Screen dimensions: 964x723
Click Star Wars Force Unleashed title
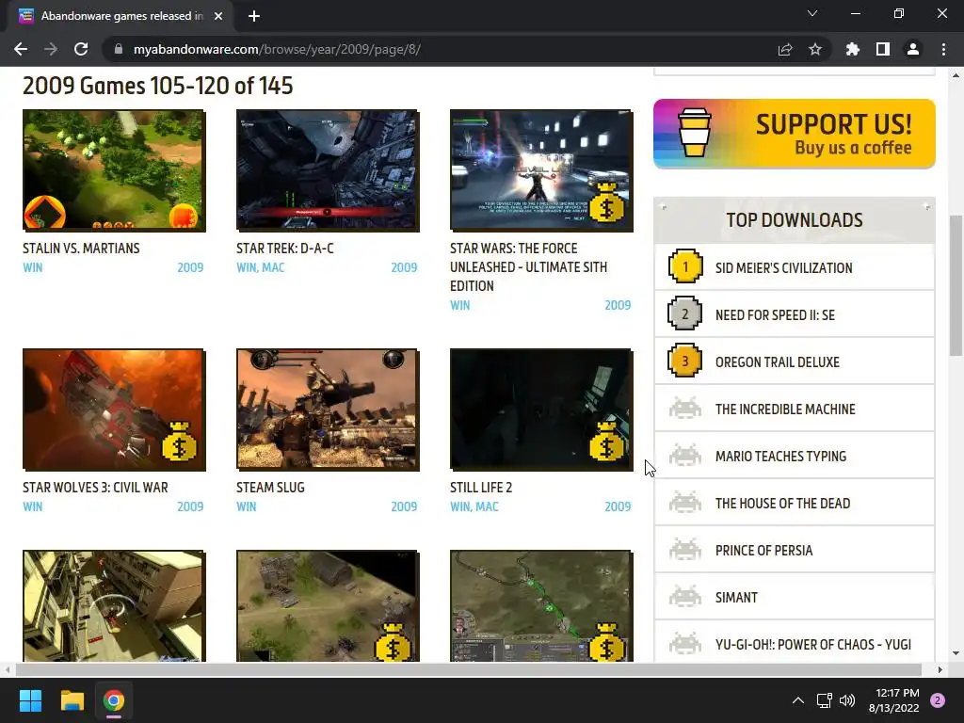(x=529, y=266)
